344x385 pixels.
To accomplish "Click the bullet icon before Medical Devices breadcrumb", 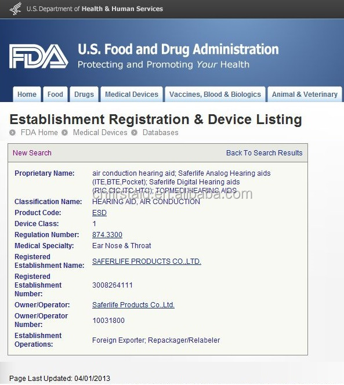I will 64,133.
